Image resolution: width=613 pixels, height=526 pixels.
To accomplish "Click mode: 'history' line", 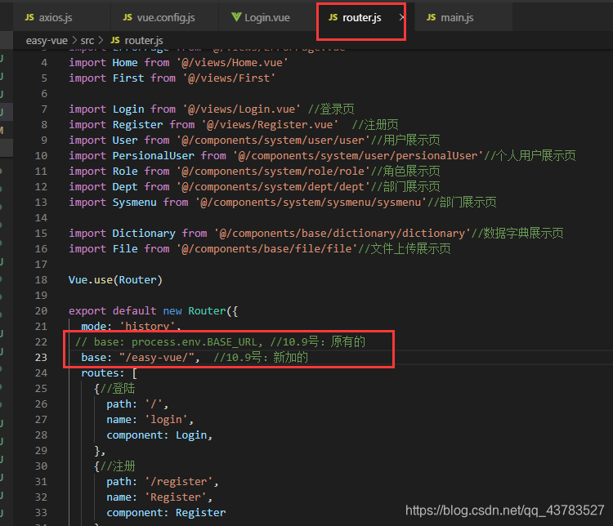I will coord(131,326).
